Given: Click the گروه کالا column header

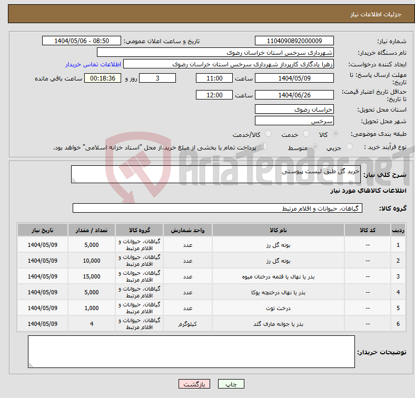Looking at the screenshot, I should (x=139, y=230).
